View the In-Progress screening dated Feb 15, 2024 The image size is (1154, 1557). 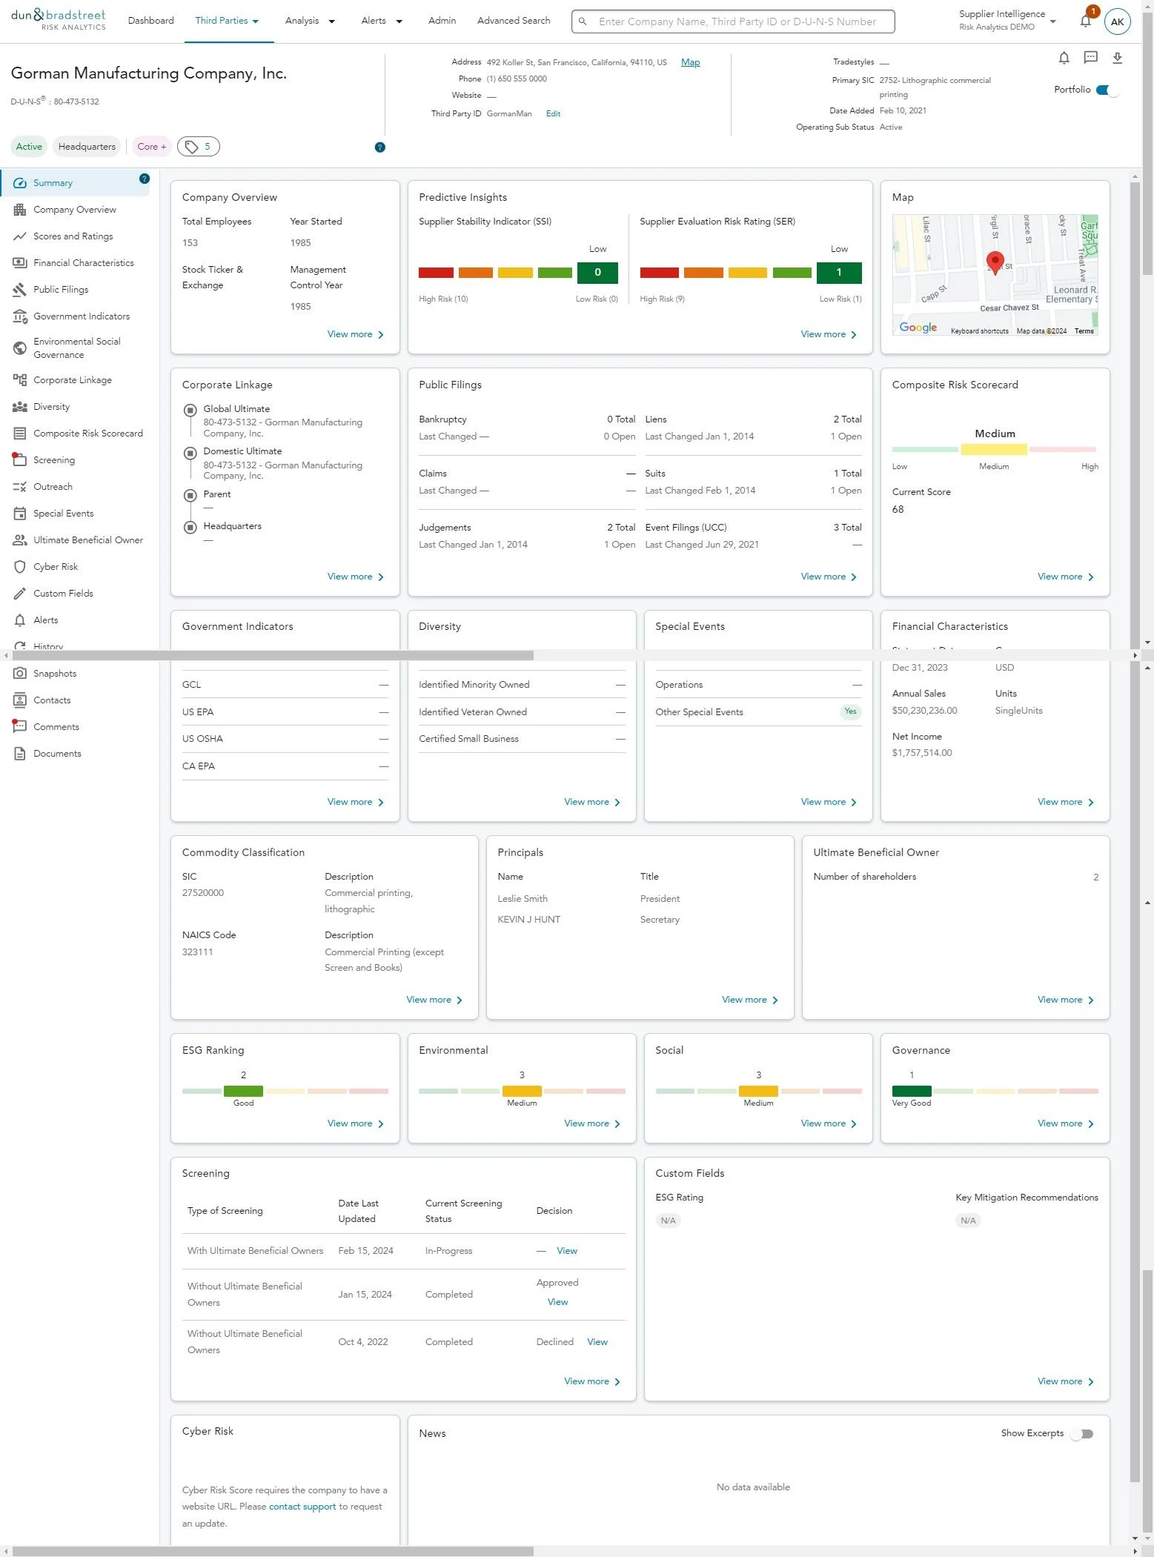(567, 1251)
